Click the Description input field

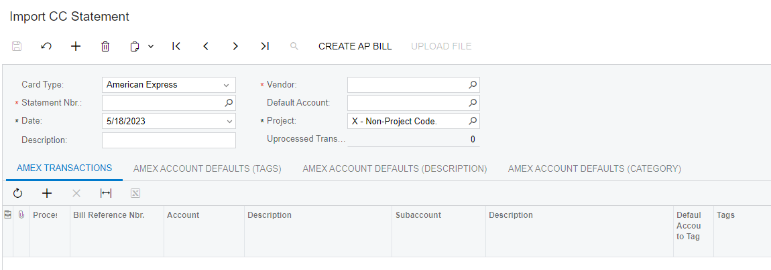pos(168,140)
